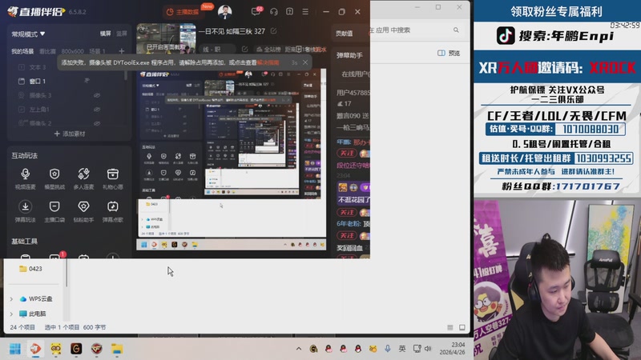Image resolution: width=641 pixels, height=360 pixels.
Task: Select 横屏 landscape orientation
Action: pos(106,34)
